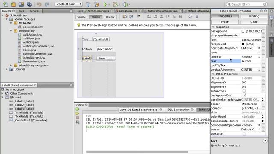The height and width of the screenshot is (154, 274).
Task: Click the Save All toolbar icon
Action: pos(29,4)
